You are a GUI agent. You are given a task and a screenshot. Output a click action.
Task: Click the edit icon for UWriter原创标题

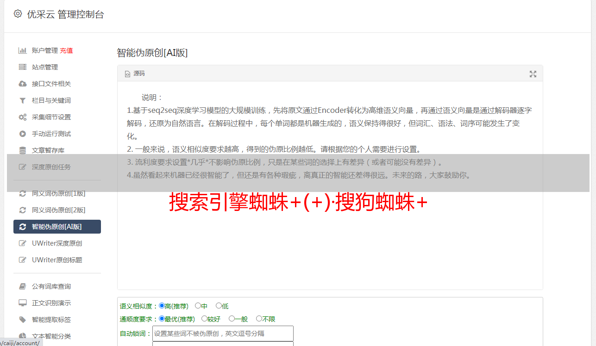coord(22,260)
